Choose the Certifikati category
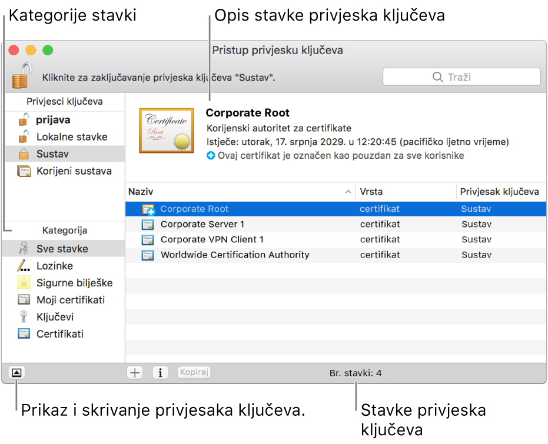This screenshot has height=444, width=548. point(63,333)
